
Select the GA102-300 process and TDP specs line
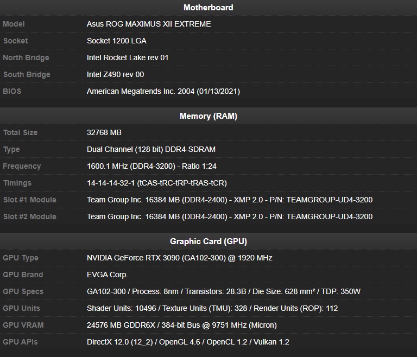(223, 291)
